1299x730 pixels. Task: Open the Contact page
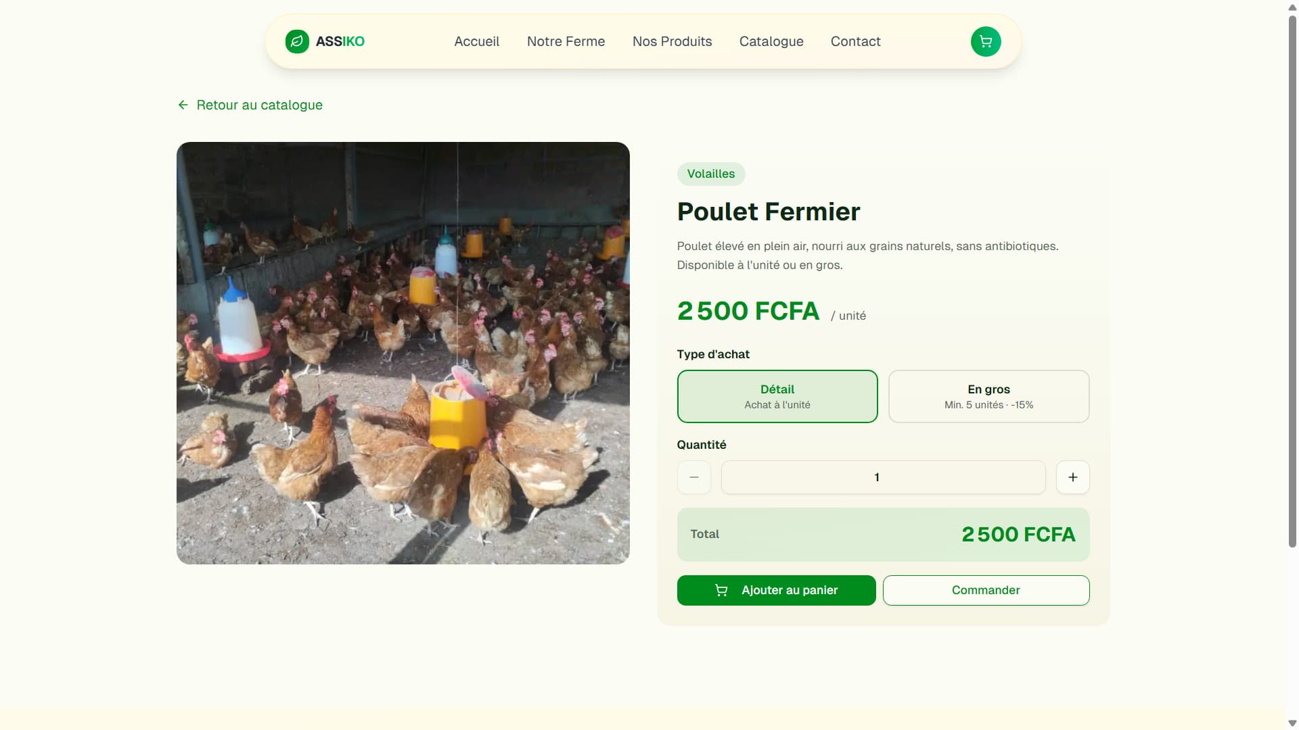pyautogui.click(x=855, y=41)
